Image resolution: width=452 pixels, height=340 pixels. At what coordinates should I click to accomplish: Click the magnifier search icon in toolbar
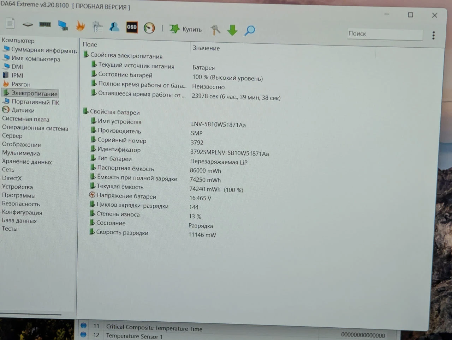click(250, 30)
